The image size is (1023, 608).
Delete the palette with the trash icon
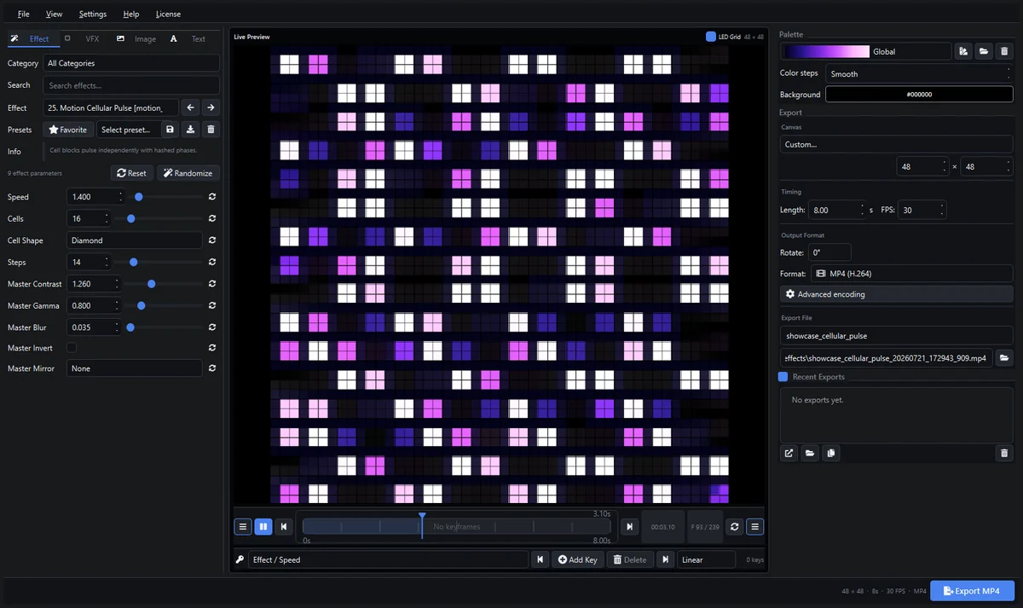click(x=1004, y=51)
